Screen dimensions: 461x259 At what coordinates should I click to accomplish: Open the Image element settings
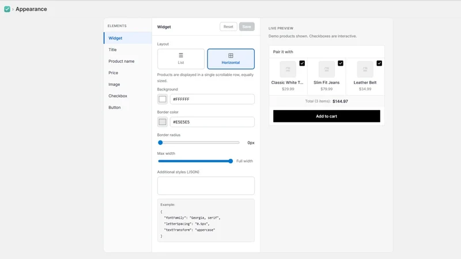[128, 84]
